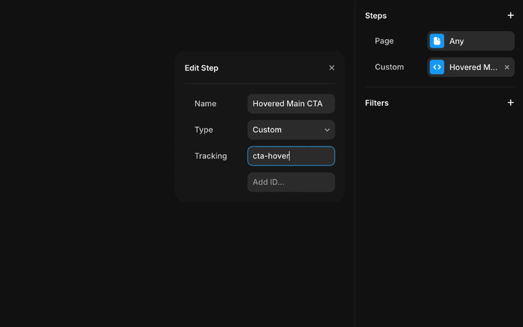
Task: Click the Tracking field containing cta-hover
Action: 291,156
